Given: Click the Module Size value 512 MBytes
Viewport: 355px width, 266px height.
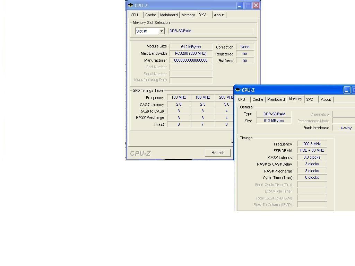Looking at the screenshot, I should 191,47.
